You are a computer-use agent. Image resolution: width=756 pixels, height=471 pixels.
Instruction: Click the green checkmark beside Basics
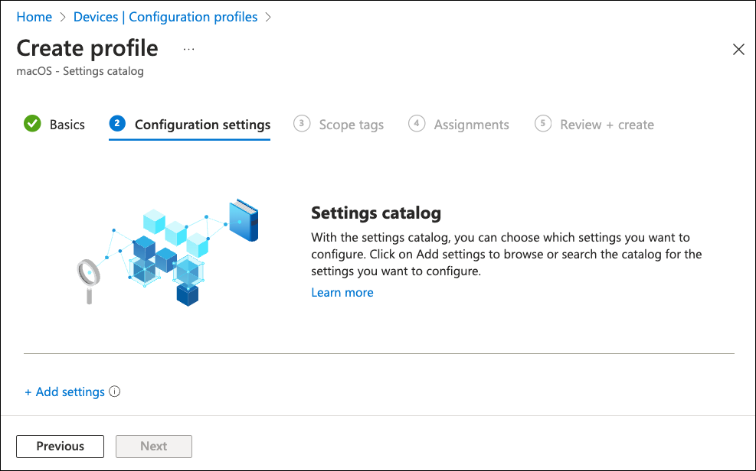32,124
